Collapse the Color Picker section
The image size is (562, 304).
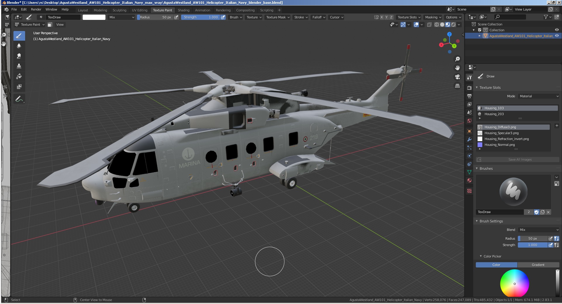[x=481, y=256]
